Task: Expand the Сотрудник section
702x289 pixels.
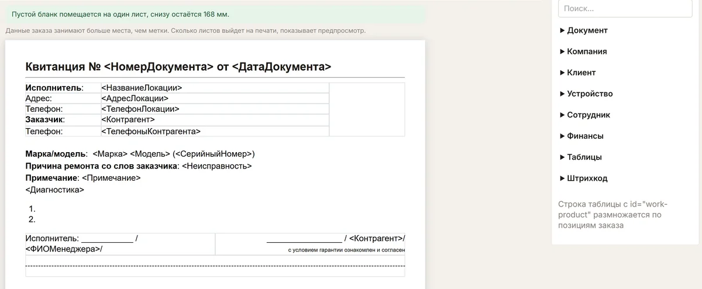Action: [585, 115]
